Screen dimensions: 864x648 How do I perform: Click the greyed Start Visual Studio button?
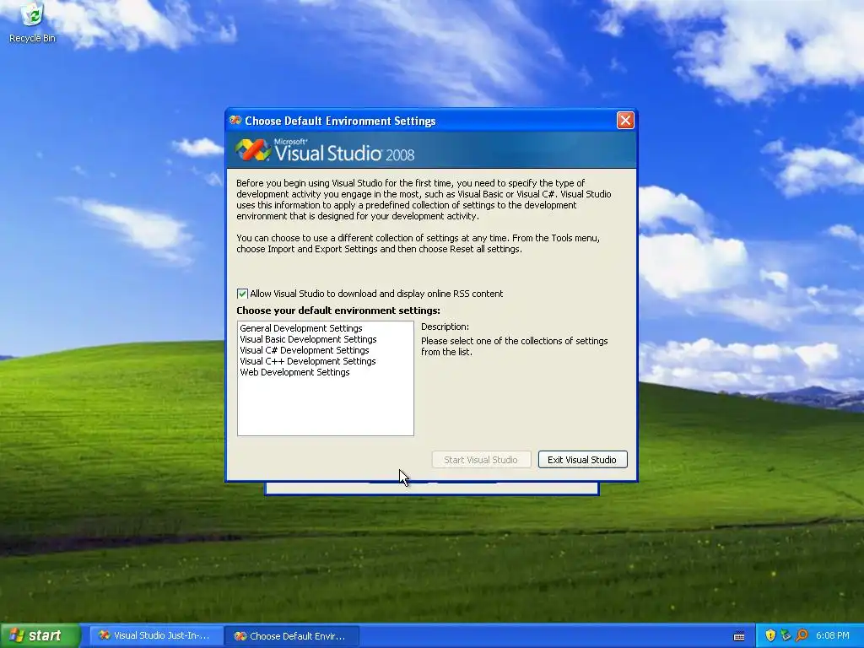pyautogui.click(x=481, y=460)
